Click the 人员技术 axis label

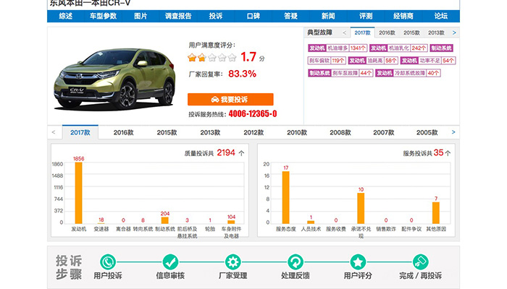point(311,229)
